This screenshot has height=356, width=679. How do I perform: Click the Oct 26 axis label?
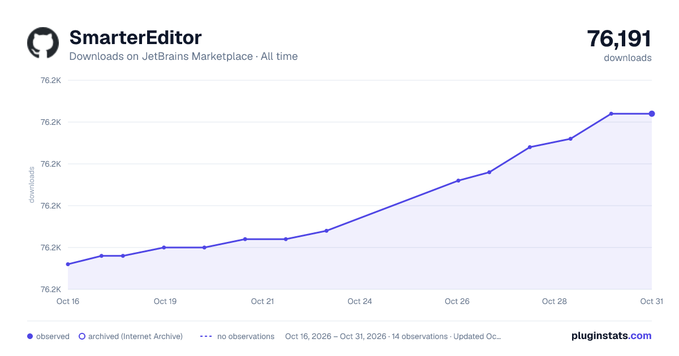tap(457, 301)
